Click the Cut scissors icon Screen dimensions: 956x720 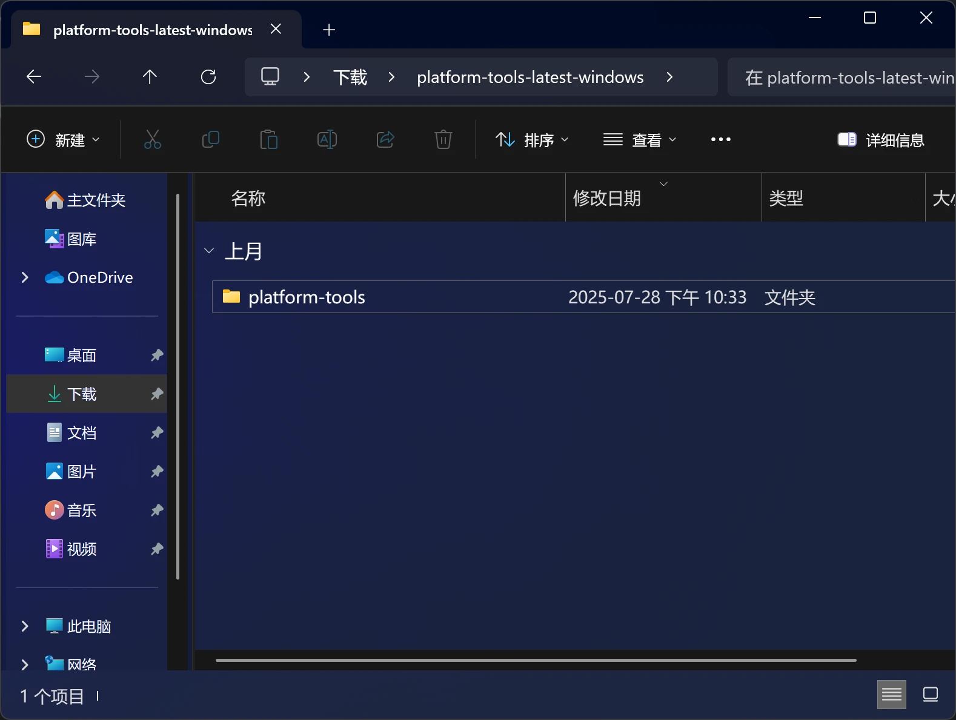pos(152,139)
